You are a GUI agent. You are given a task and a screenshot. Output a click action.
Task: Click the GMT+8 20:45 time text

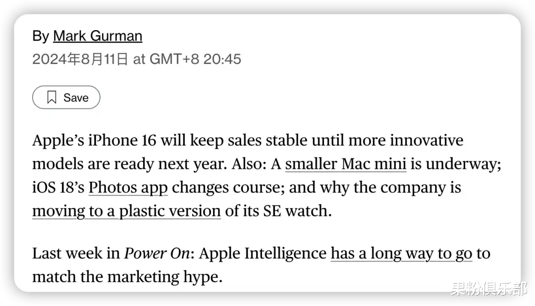point(195,59)
